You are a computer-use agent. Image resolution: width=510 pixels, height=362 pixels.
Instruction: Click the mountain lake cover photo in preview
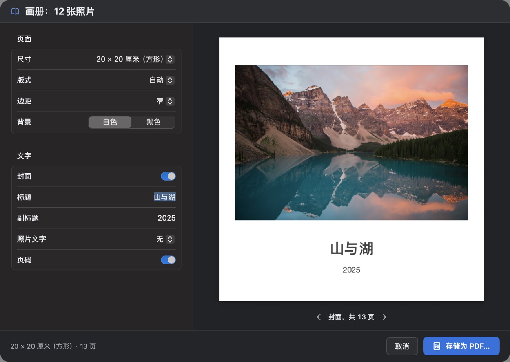pyautogui.click(x=352, y=143)
